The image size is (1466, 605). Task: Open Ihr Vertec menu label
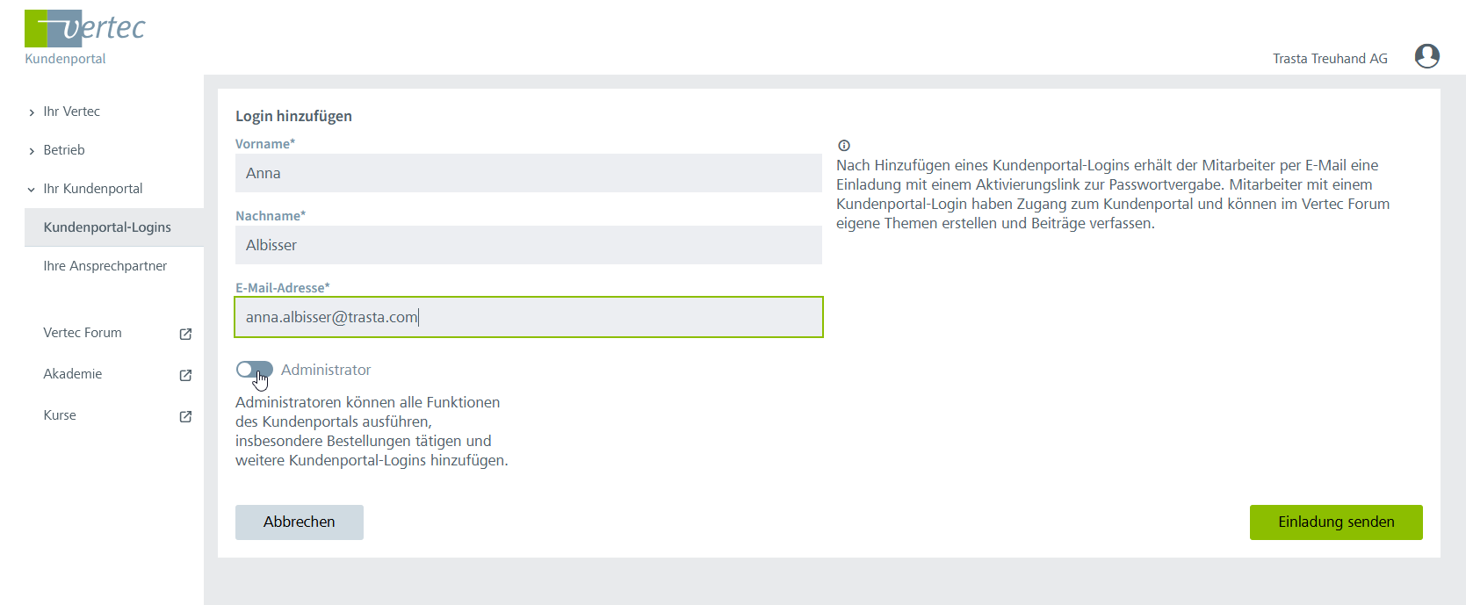click(x=72, y=112)
